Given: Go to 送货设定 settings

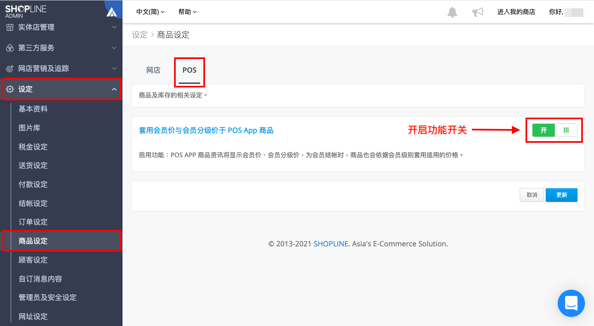Looking at the screenshot, I should pyautogui.click(x=33, y=165).
